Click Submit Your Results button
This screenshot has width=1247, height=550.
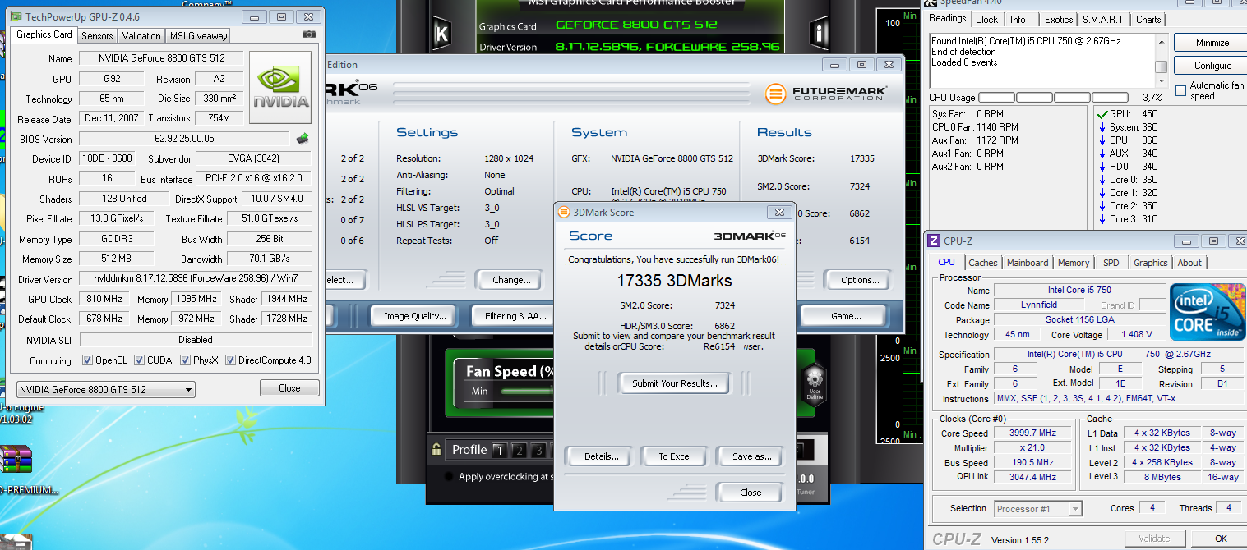674,383
